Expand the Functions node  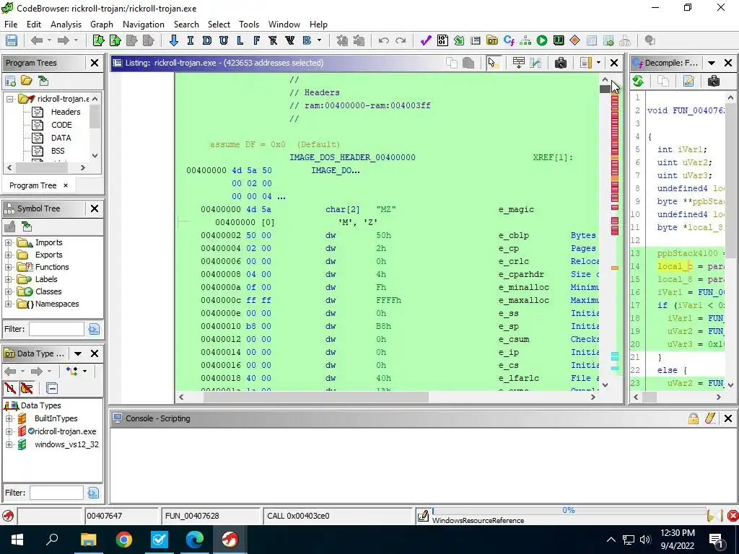(8, 267)
